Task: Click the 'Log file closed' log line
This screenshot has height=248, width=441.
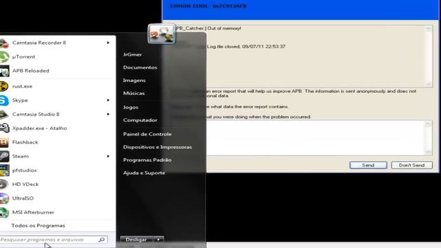Action: [246, 47]
